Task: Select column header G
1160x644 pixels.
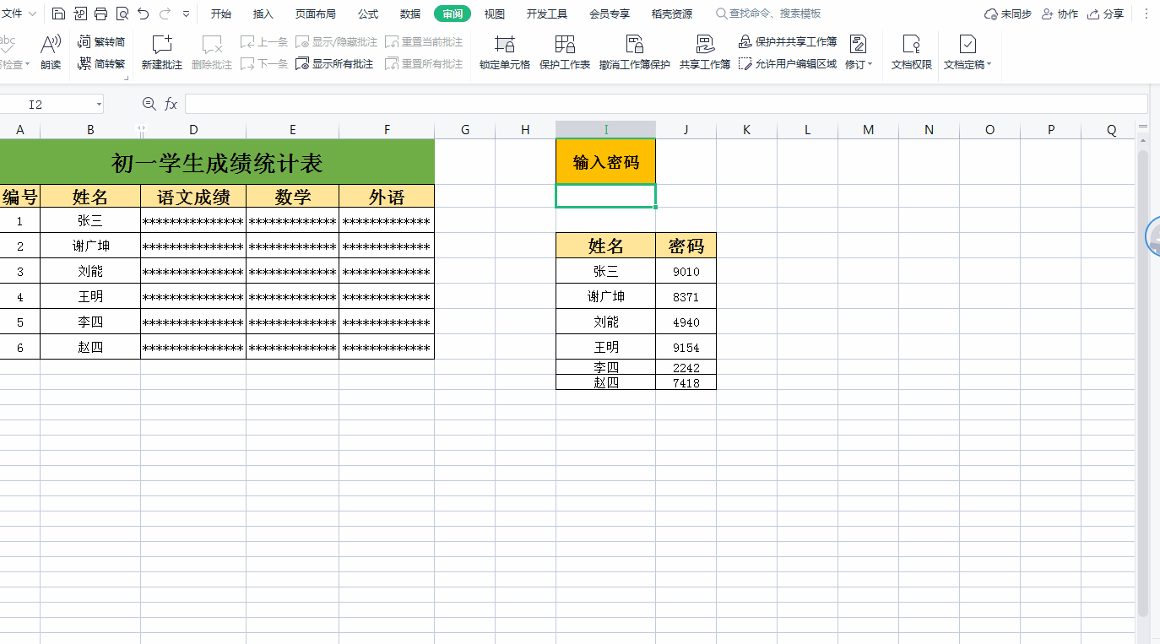Action: click(465, 129)
